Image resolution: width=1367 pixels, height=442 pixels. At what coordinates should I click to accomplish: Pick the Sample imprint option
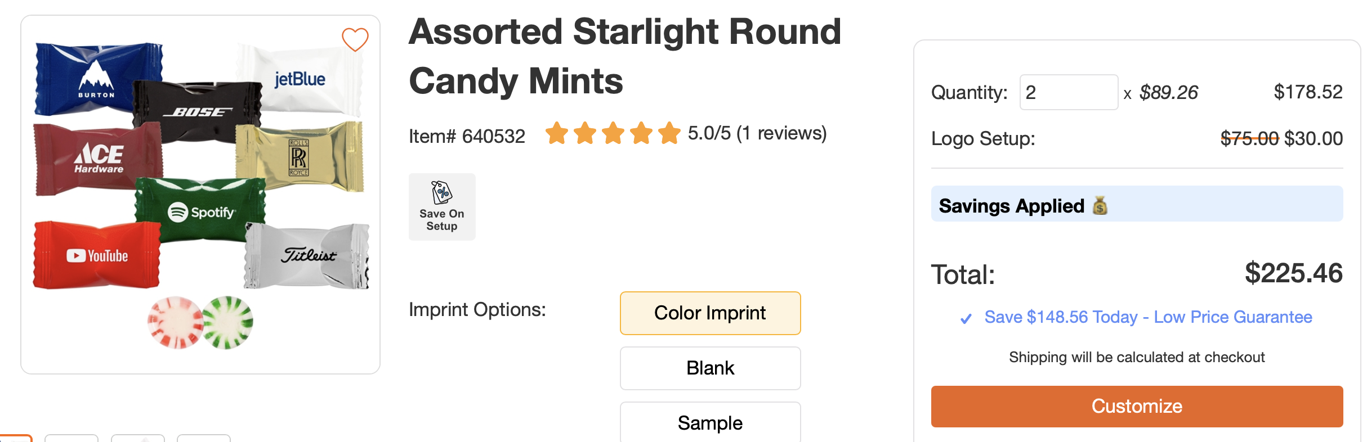pos(710,423)
